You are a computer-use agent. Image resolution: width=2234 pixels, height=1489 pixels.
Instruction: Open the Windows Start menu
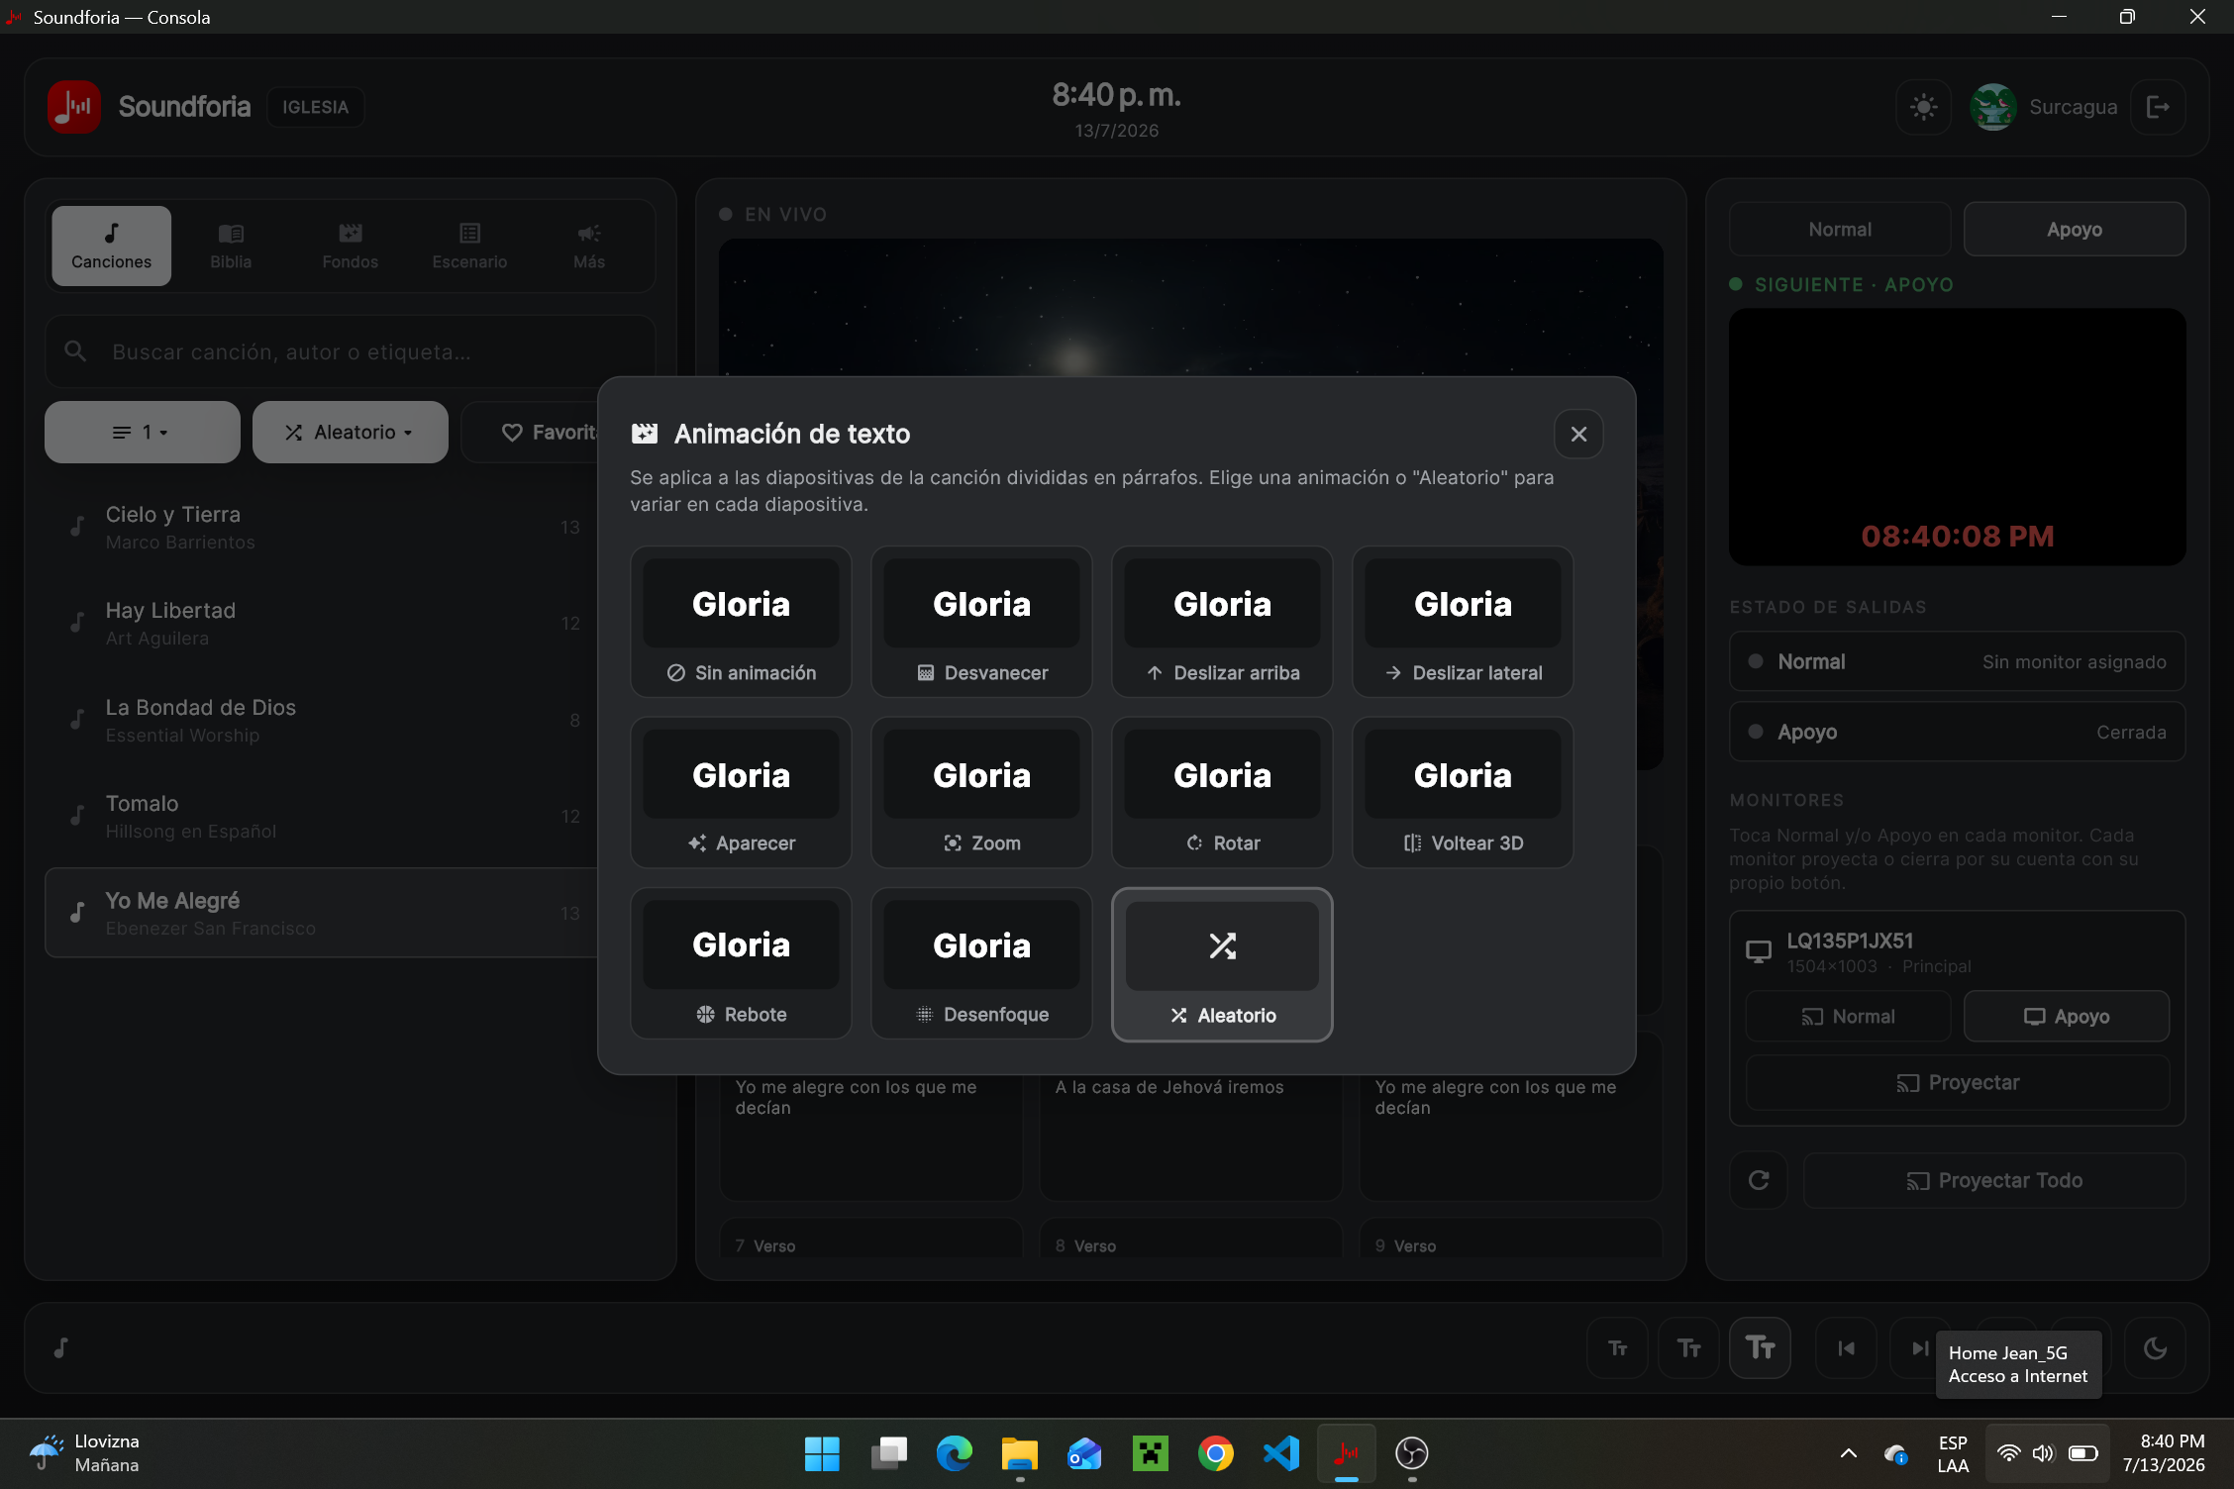pyautogui.click(x=822, y=1453)
